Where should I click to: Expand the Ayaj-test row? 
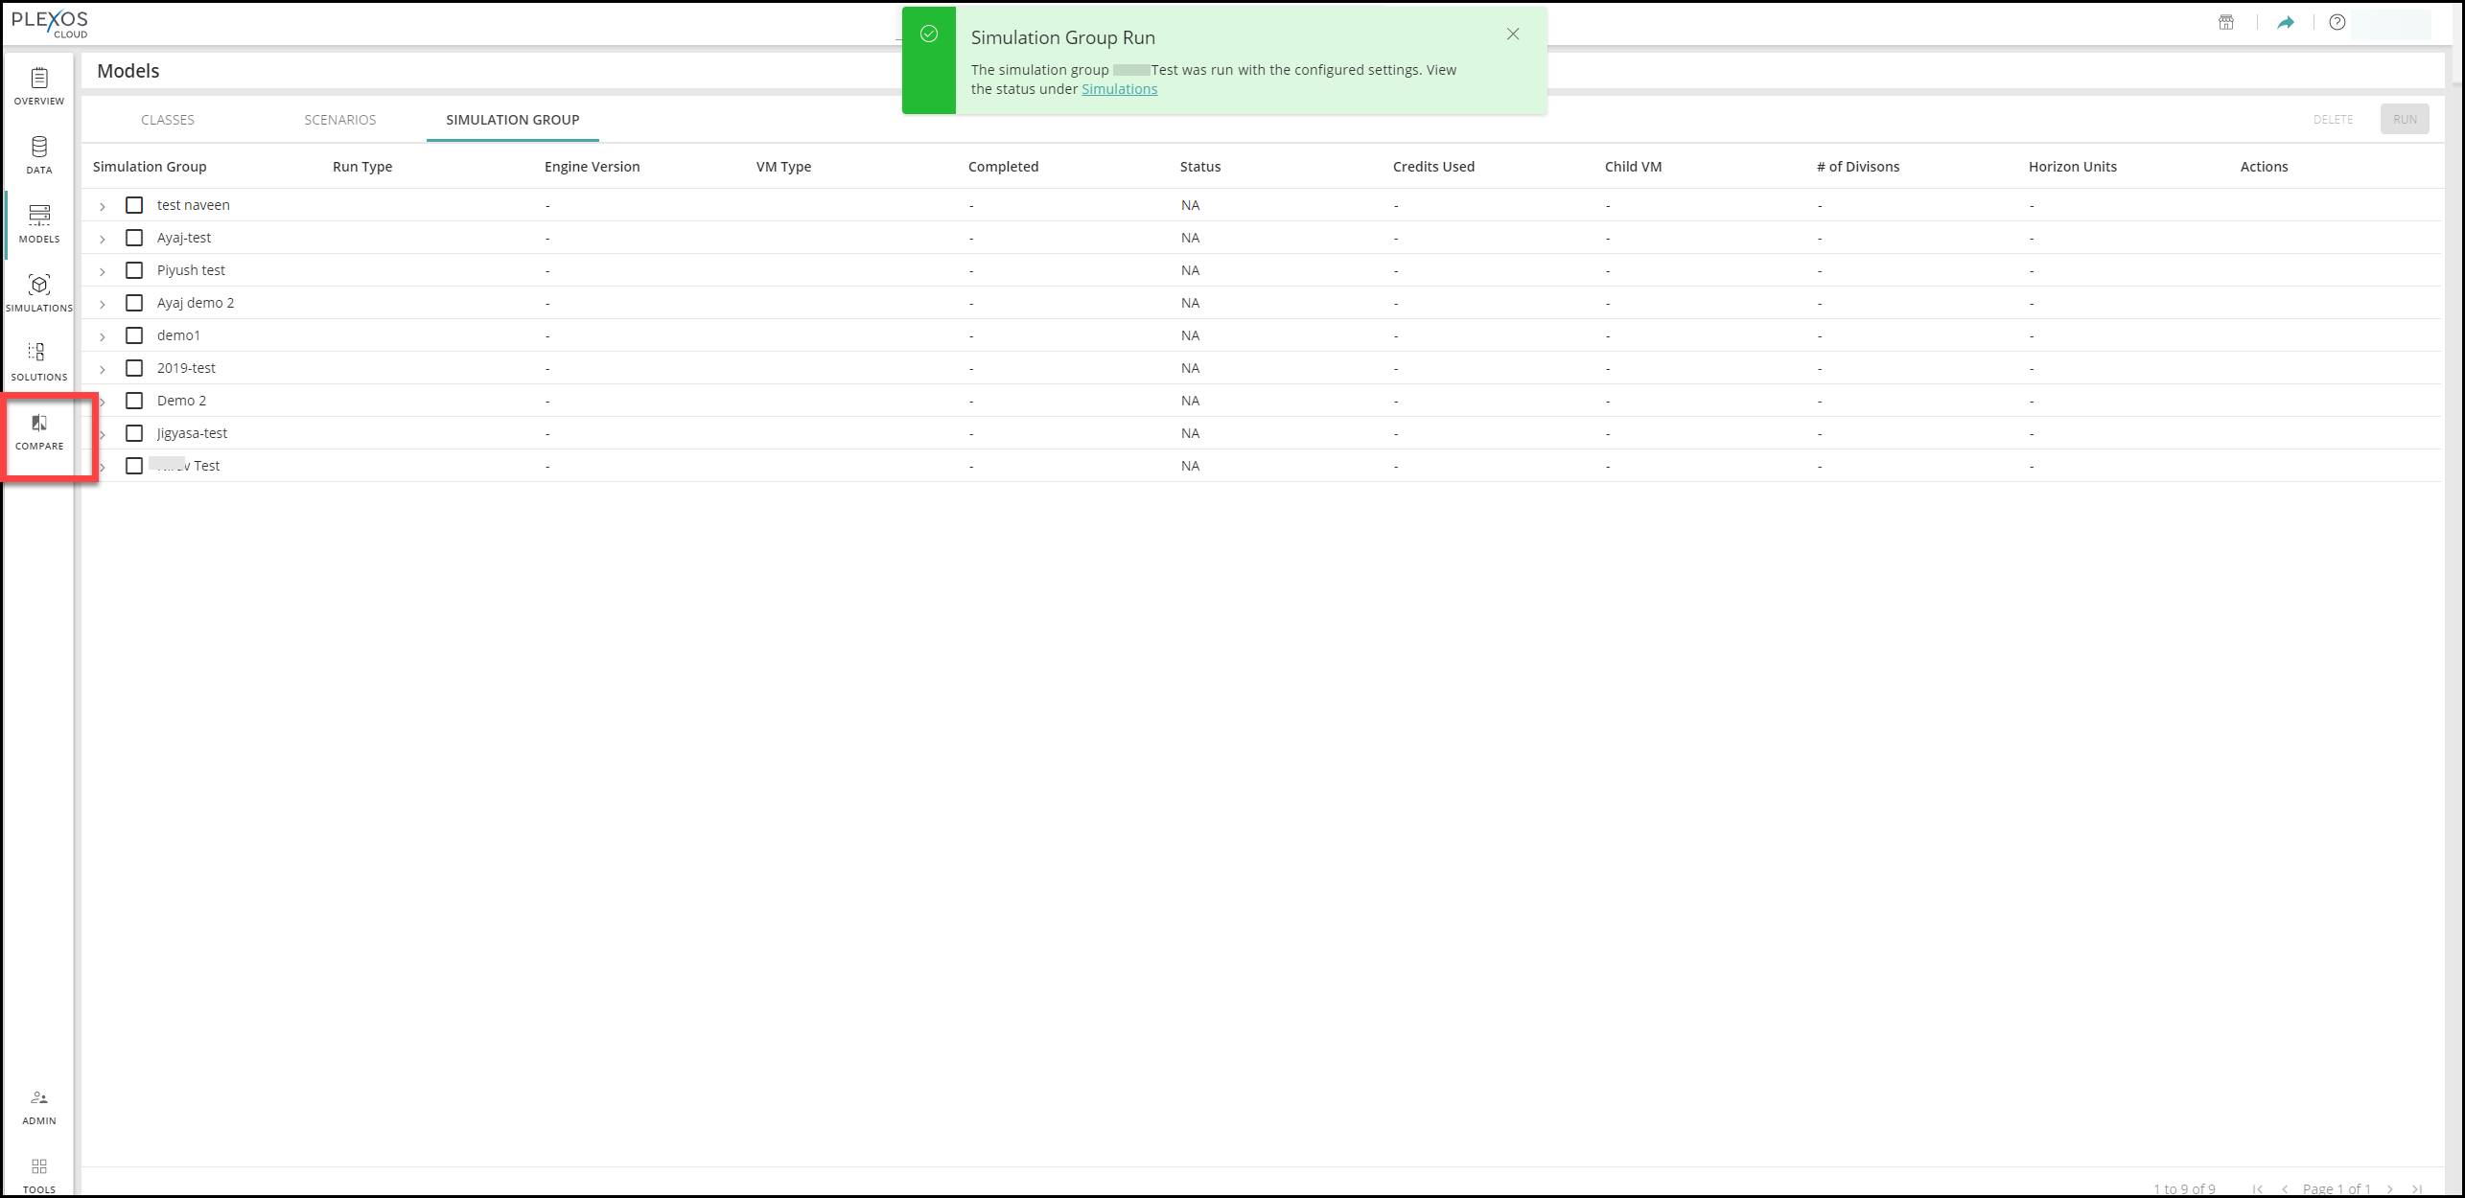(103, 239)
